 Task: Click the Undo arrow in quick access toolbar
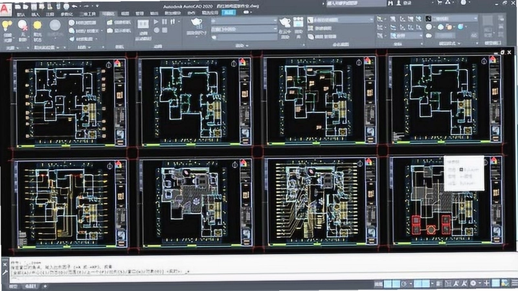74,6
